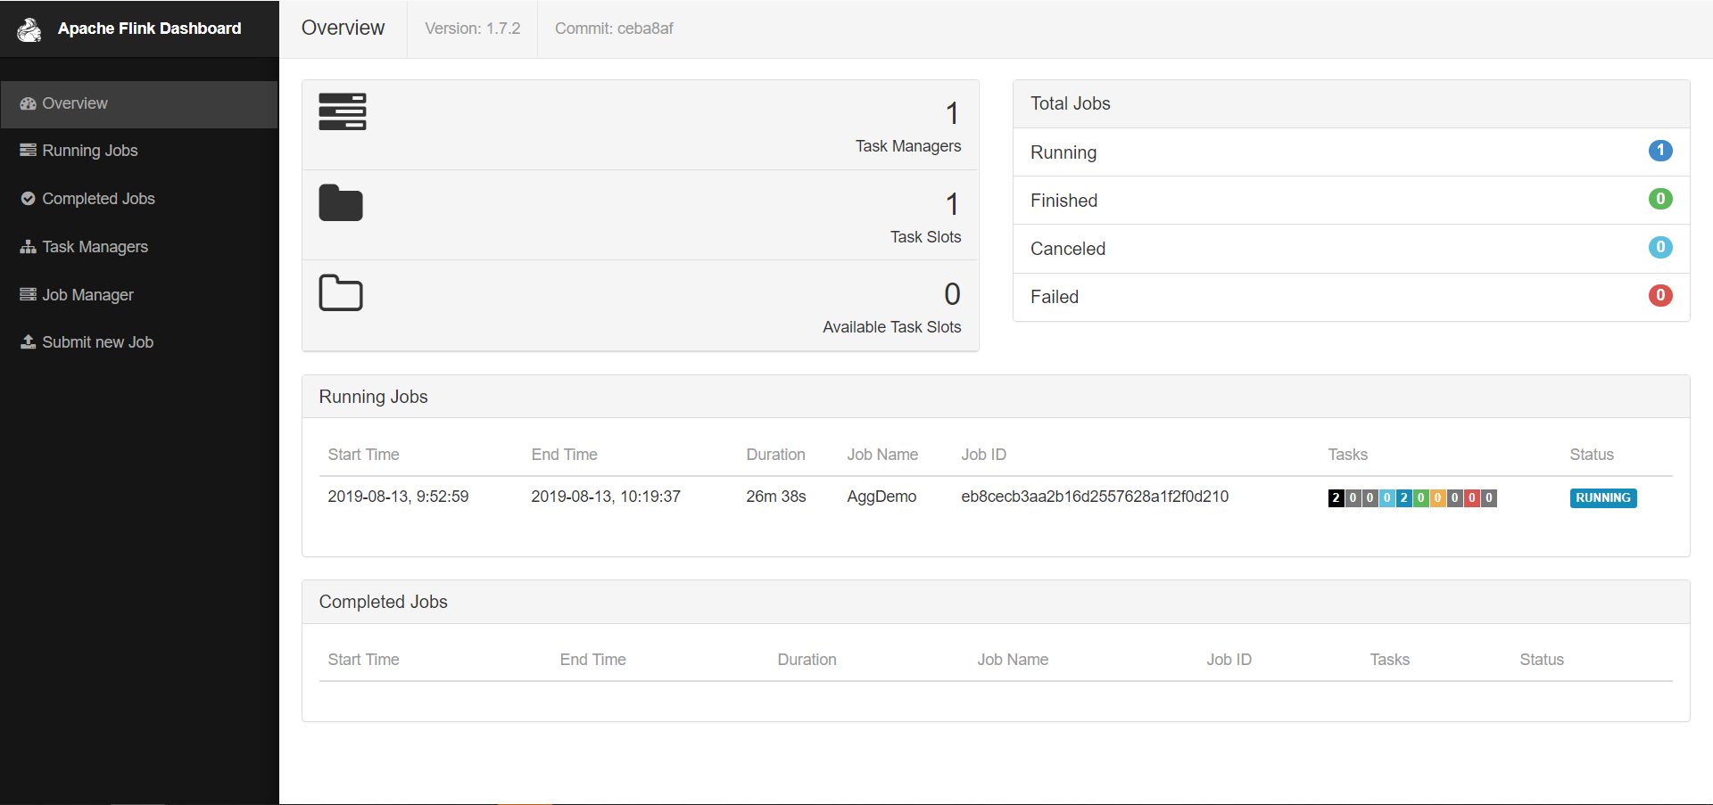Click the Apache Flink squirrel logo

click(29, 29)
